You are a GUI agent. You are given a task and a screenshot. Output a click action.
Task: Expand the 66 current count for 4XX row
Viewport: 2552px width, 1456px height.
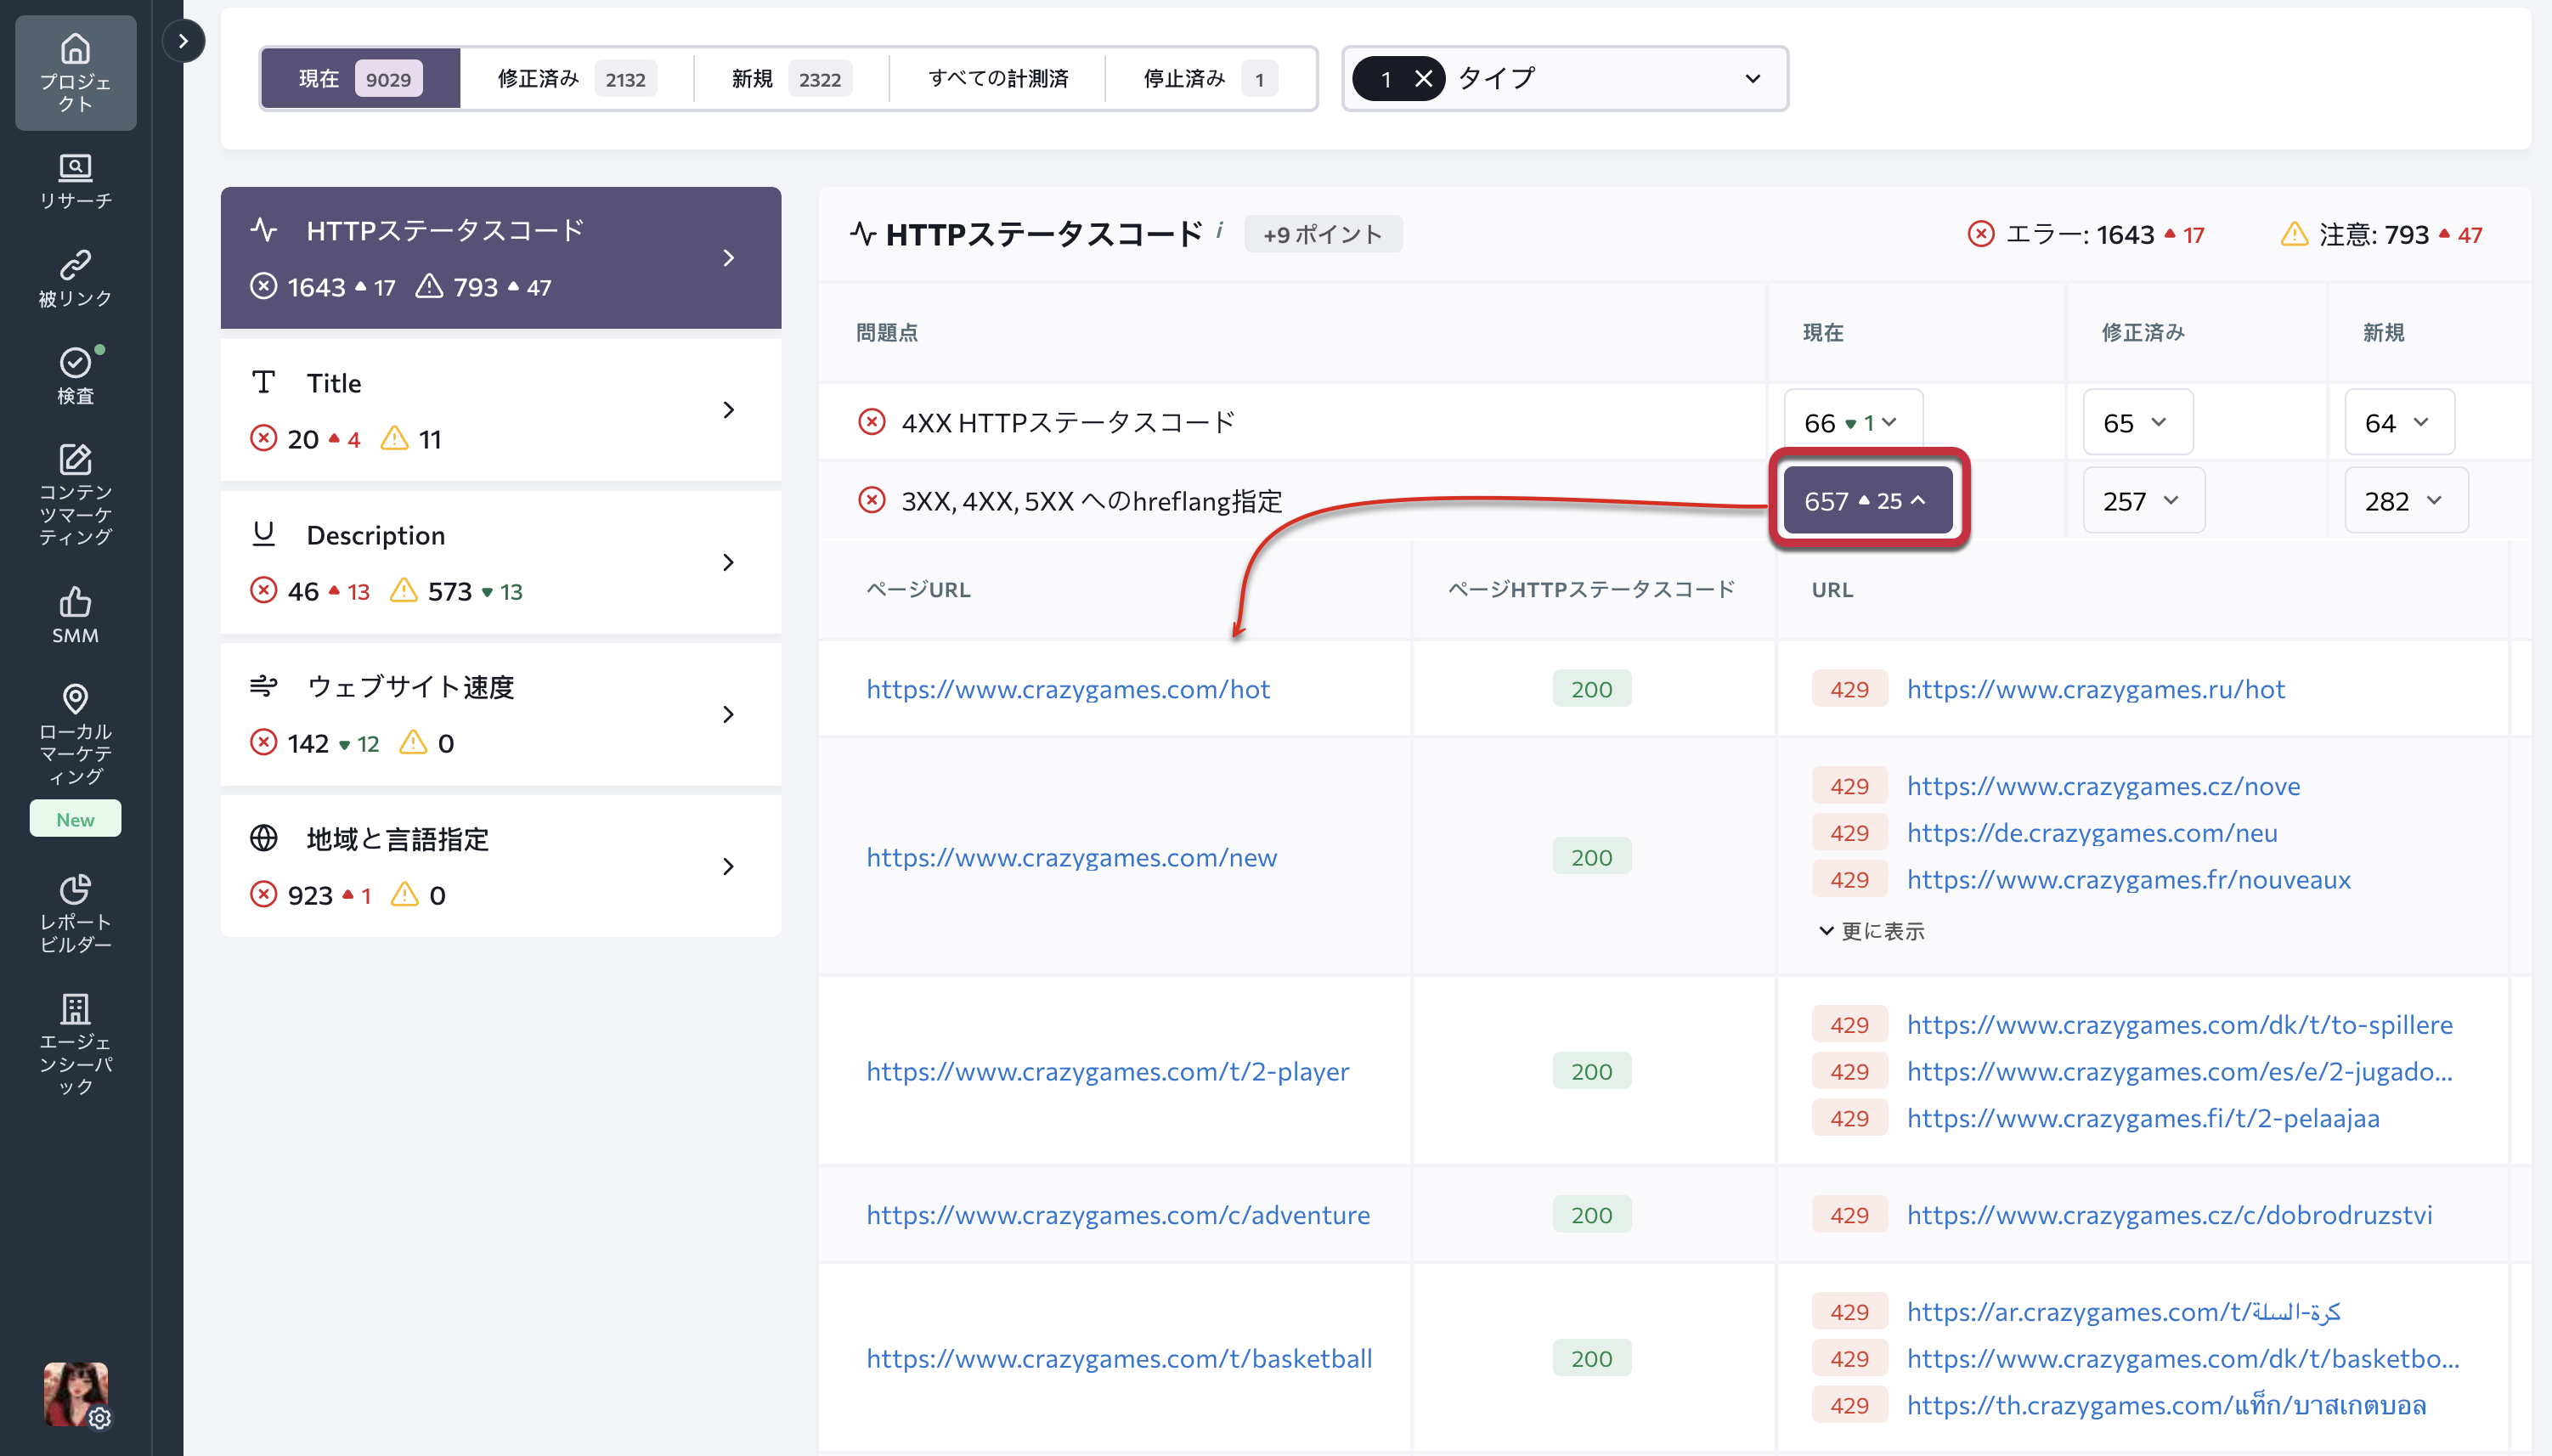tap(1852, 422)
